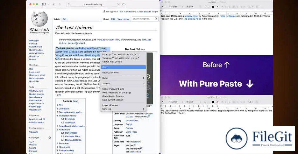Align text left in Untitled window
The image size is (298, 154).
[x=234, y=7]
